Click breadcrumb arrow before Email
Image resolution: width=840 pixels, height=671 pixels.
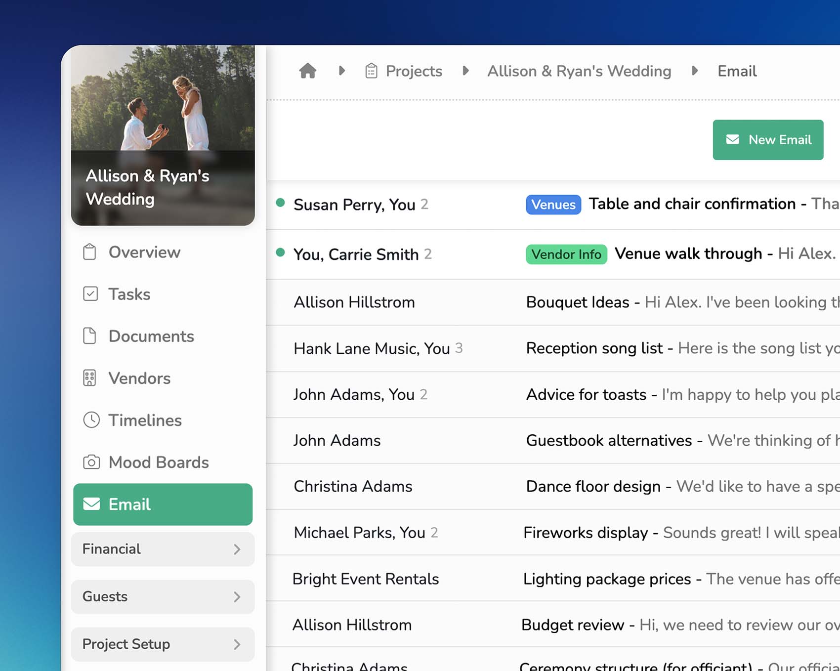pos(695,71)
